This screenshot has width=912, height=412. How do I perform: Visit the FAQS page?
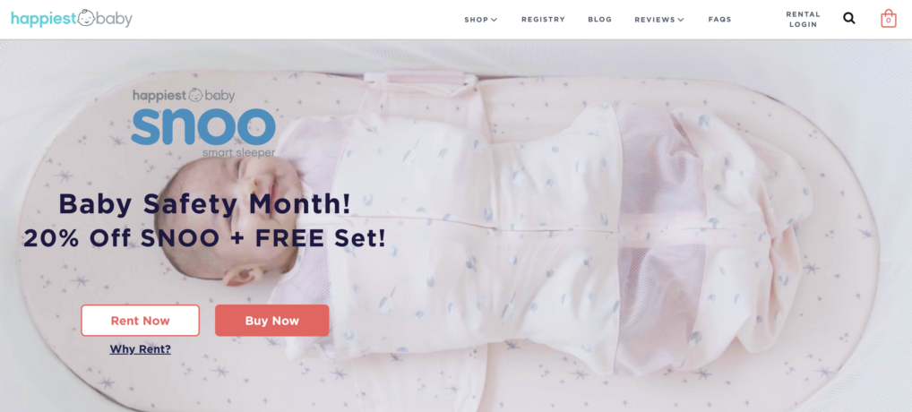(x=719, y=19)
